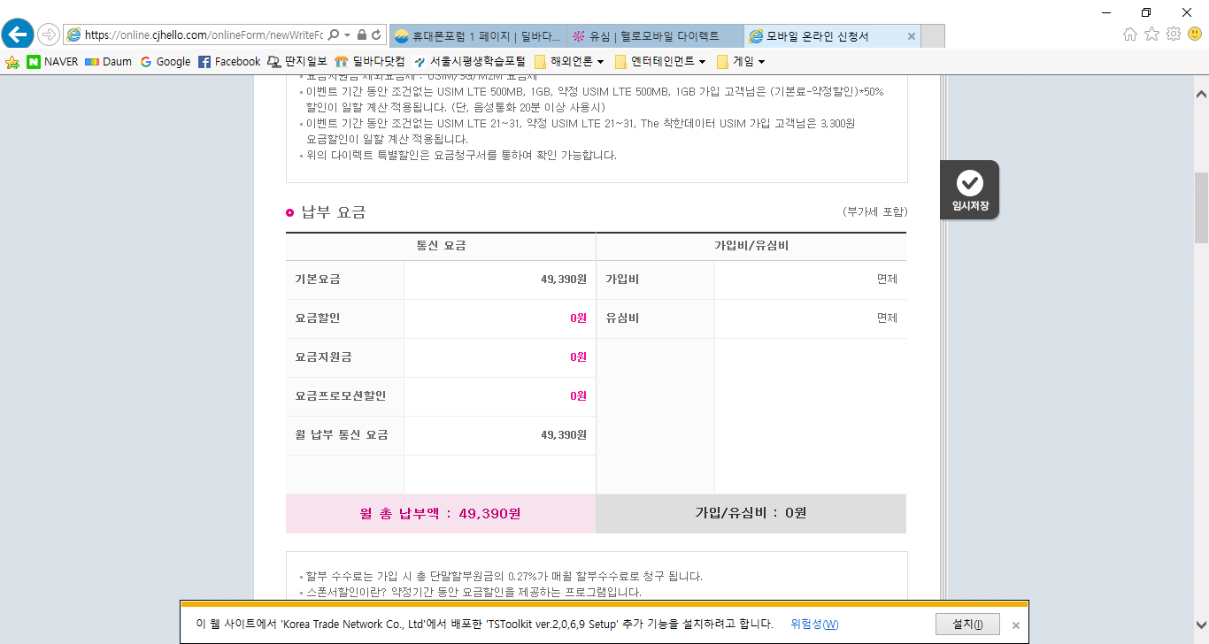The height and width of the screenshot is (644, 1209).
Task: Open the Favorites star icon at top right
Action: pyautogui.click(x=1151, y=34)
